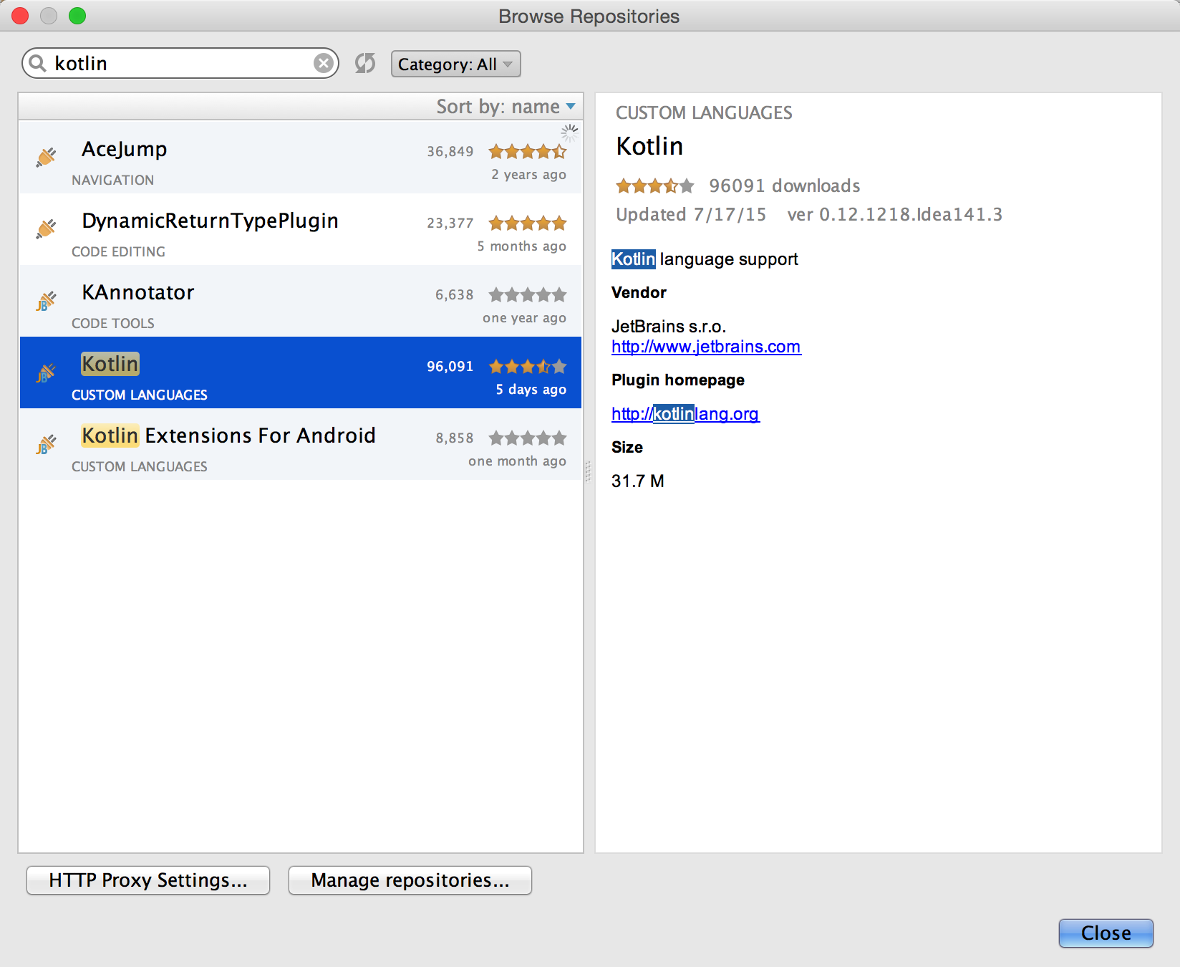The width and height of the screenshot is (1180, 967).
Task: Click the 23,377 download count
Action: [450, 223]
